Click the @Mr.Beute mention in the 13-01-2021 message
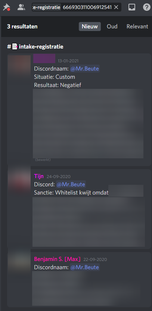152x311 pixels. pos(84,69)
